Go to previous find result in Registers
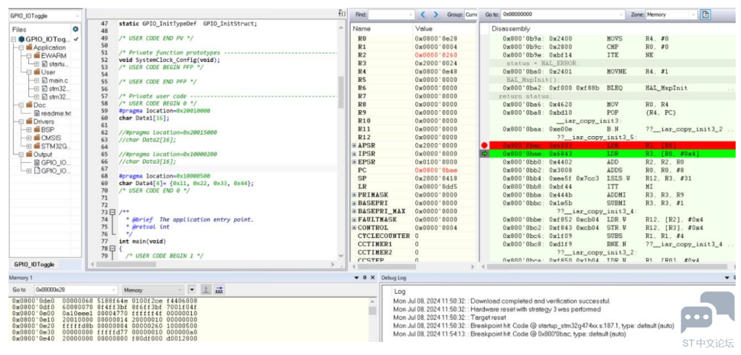 [423, 15]
